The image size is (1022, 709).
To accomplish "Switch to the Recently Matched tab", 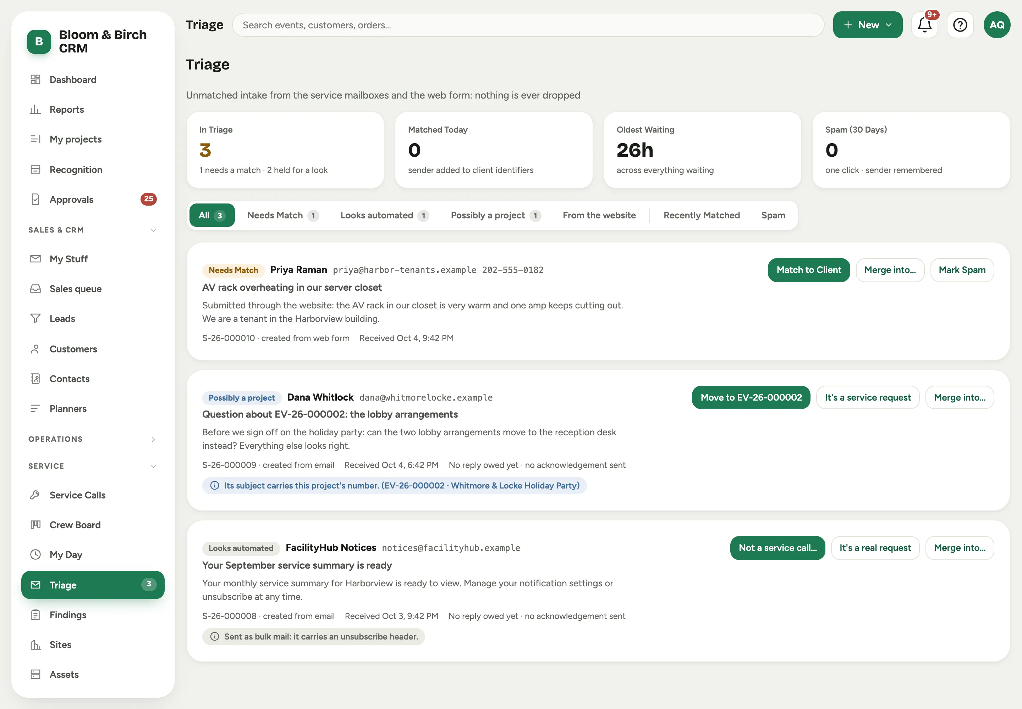I will coord(701,216).
